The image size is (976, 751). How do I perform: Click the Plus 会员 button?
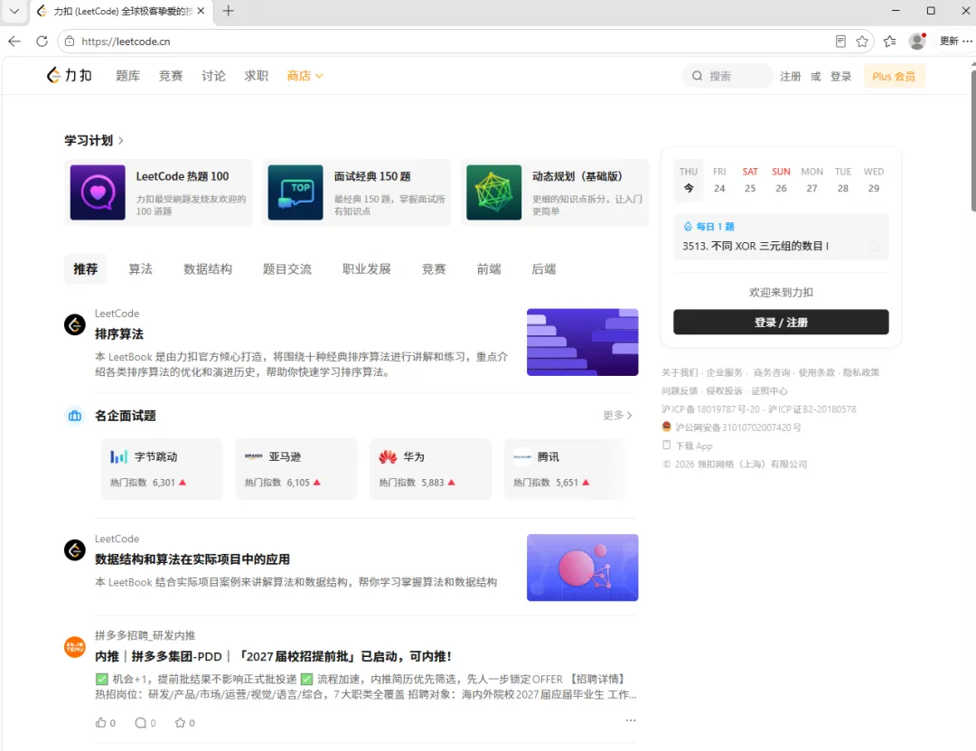[x=894, y=76]
